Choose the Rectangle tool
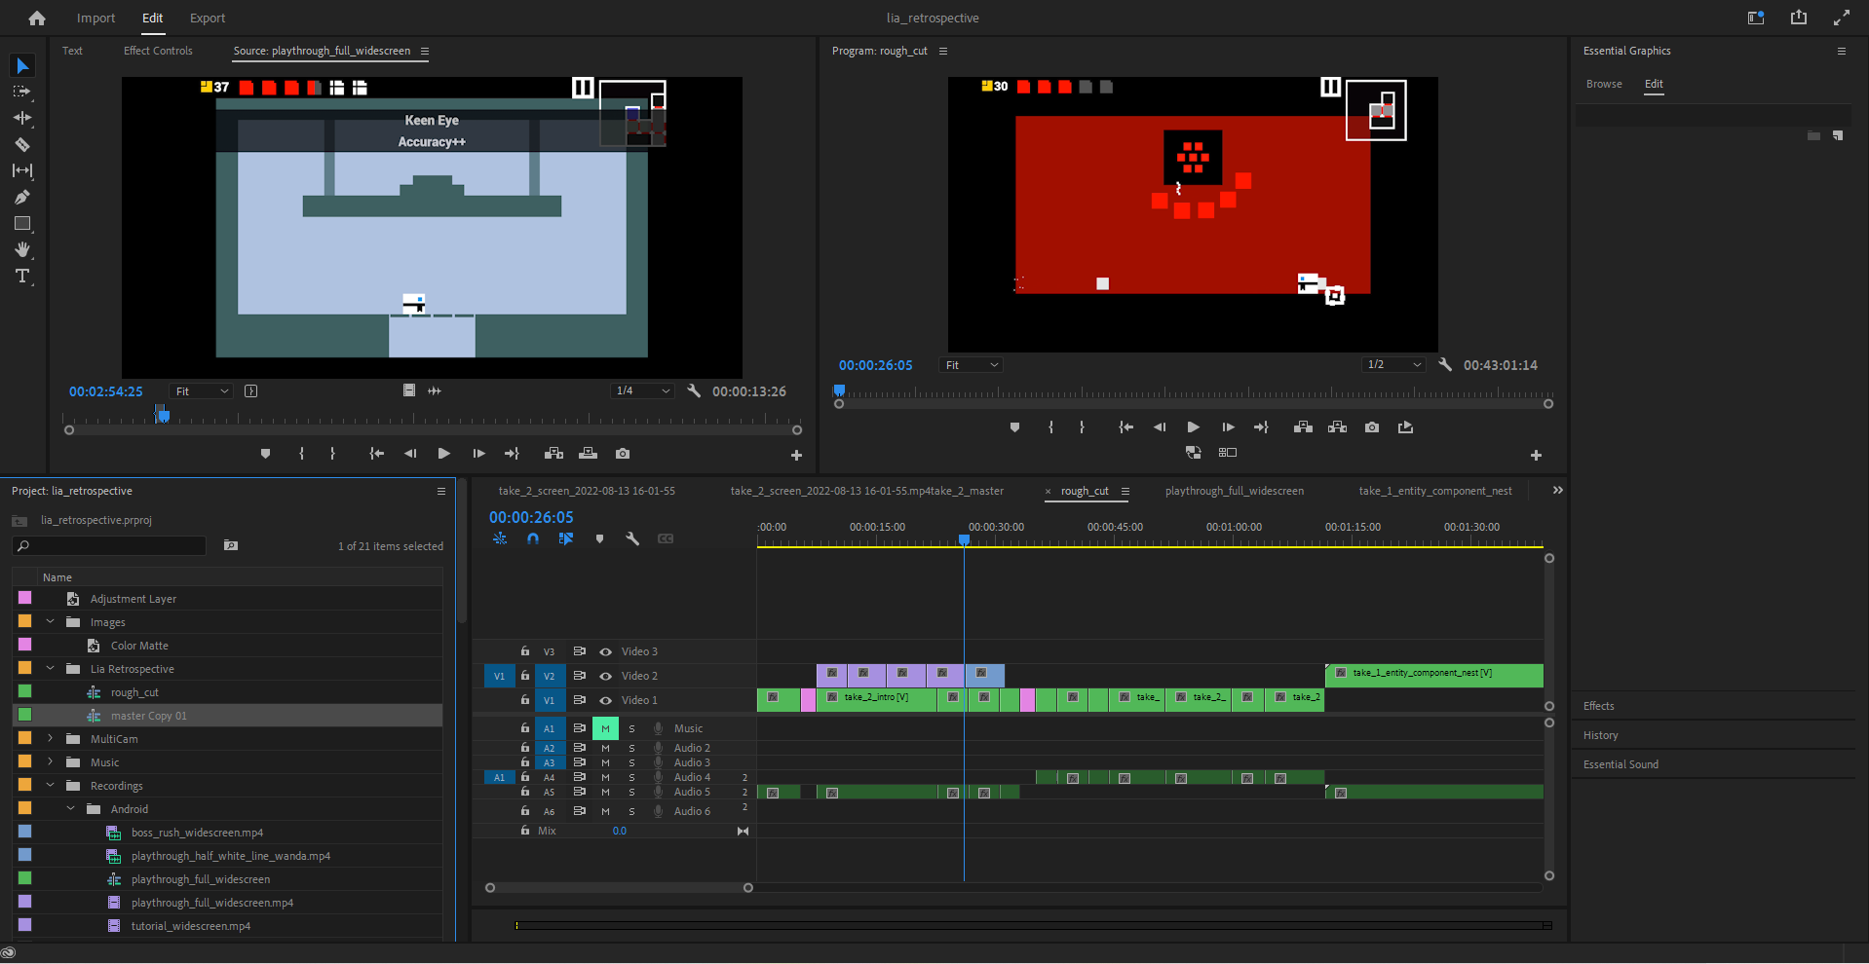Screen dimensions: 1869x964 pos(22,223)
